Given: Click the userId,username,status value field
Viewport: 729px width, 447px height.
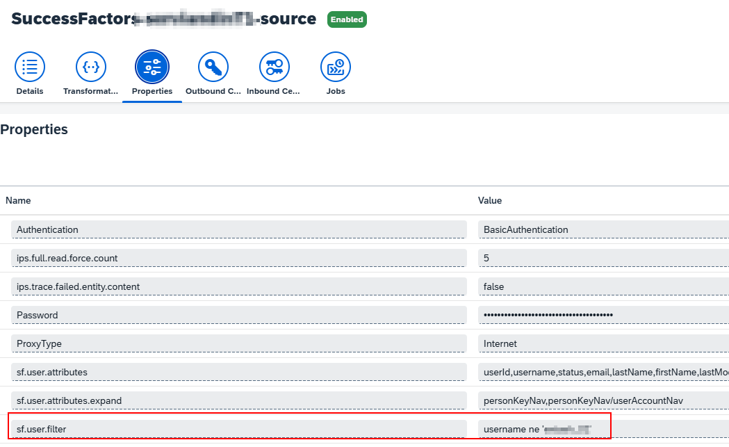Looking at the screenshot, I should (603, 372).
